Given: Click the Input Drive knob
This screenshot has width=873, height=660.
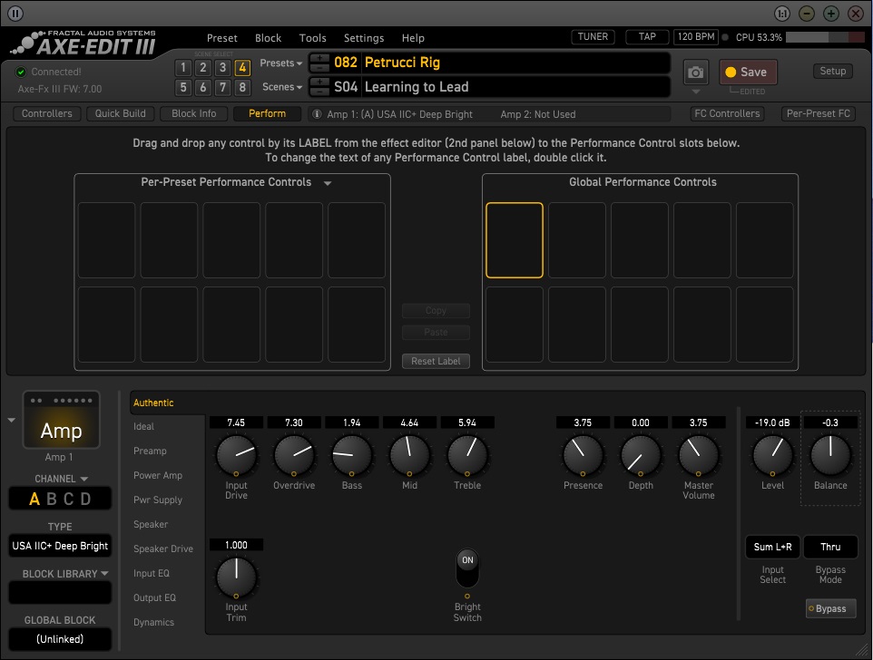Looking at the screenshot, I should tap(236, 455).
